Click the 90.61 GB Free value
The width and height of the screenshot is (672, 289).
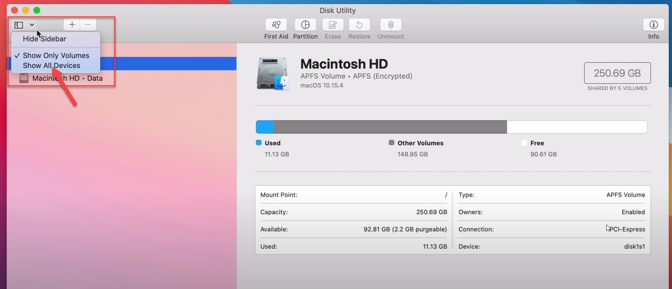[x=544, y=154]
